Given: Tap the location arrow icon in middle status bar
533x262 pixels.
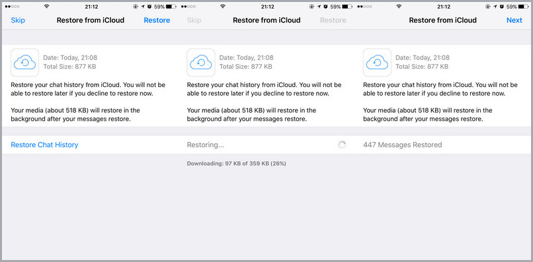Looking at the screenshot, I should (x=319, y=7).
